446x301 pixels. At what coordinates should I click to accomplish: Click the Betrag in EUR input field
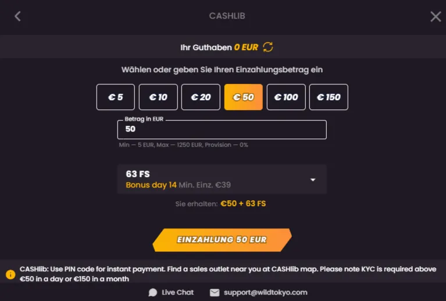(x=222, y=129)
